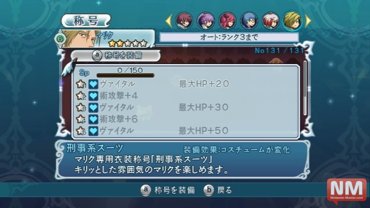Toggle the heart icon on rank 2 術攻撃+4
Screen dimensions: 370x208
pos(94,96)
